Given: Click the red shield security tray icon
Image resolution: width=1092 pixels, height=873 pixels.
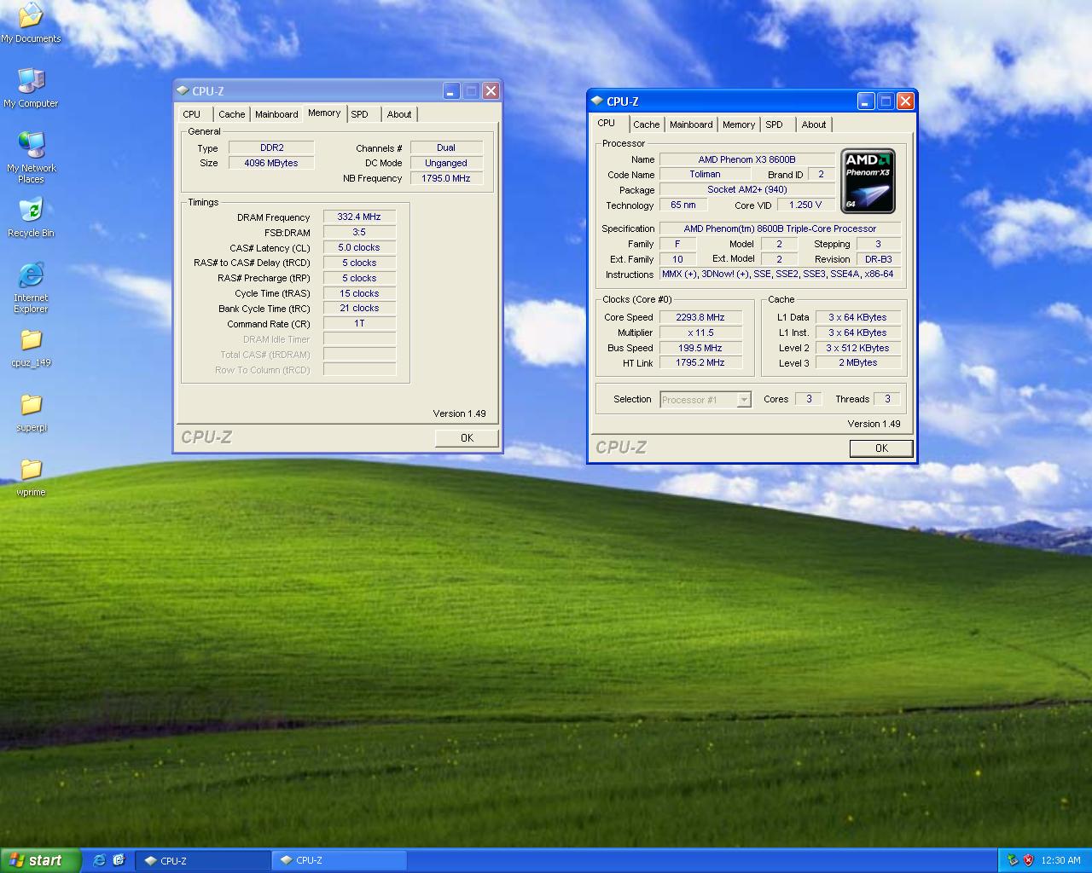Looking at the screenshot, I should click(1028, 860).
